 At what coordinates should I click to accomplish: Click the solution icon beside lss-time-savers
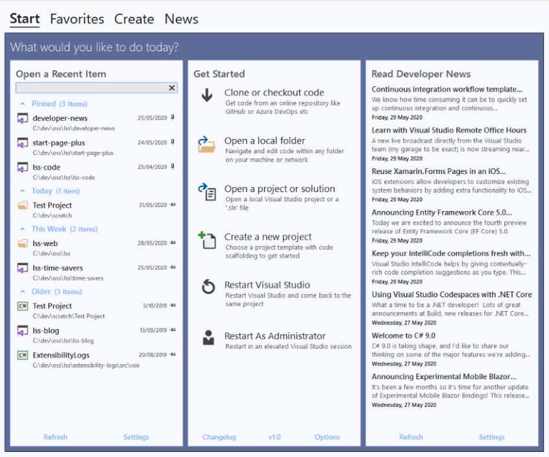23,268
